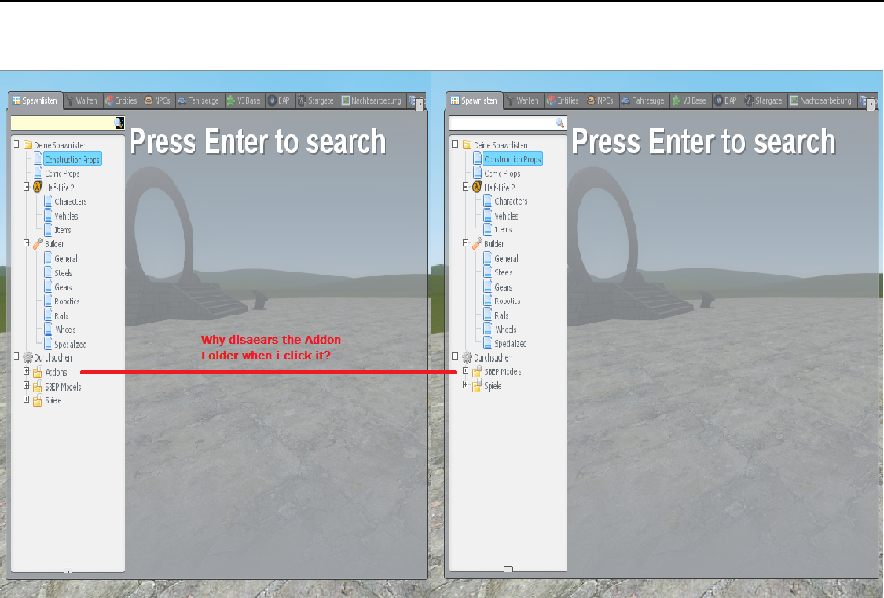Screen dimensions: 884x598
Task: Collapse the Builder node in right tree
Action: click(466, 243)
